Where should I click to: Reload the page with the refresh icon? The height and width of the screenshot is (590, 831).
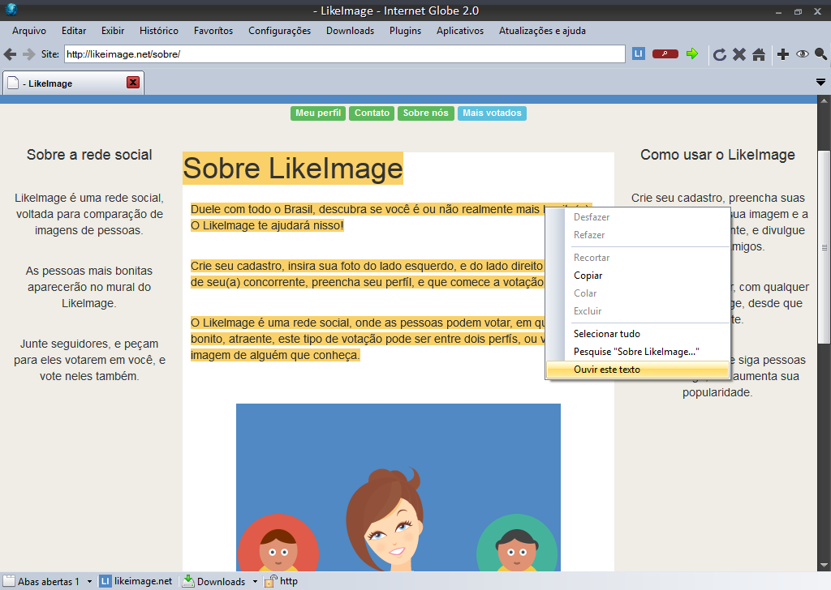(719, 54)
